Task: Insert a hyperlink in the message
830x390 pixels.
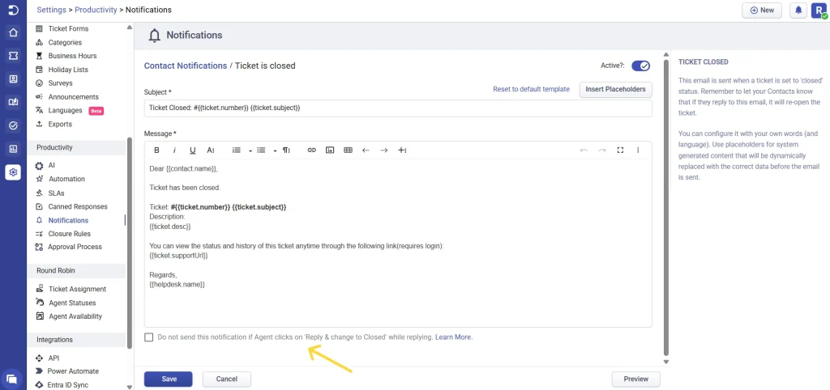Action: click(x=312, y=150)
